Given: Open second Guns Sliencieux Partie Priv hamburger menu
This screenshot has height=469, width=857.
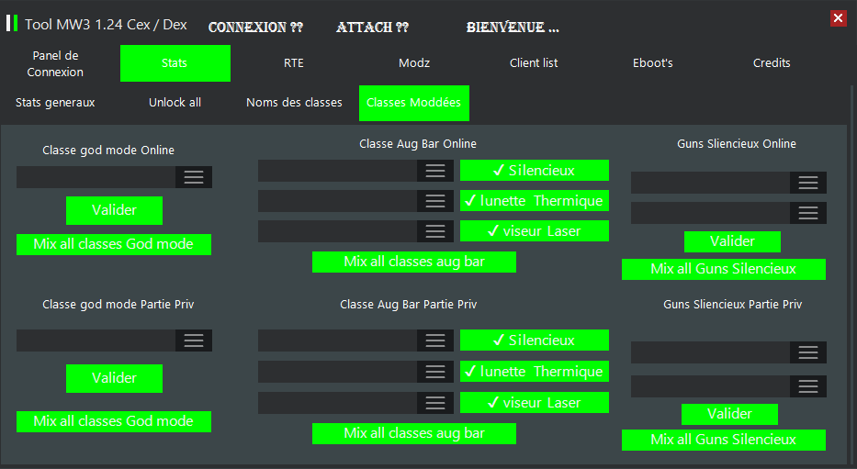Looking at the screenshot, I should (x=808, y=386).
